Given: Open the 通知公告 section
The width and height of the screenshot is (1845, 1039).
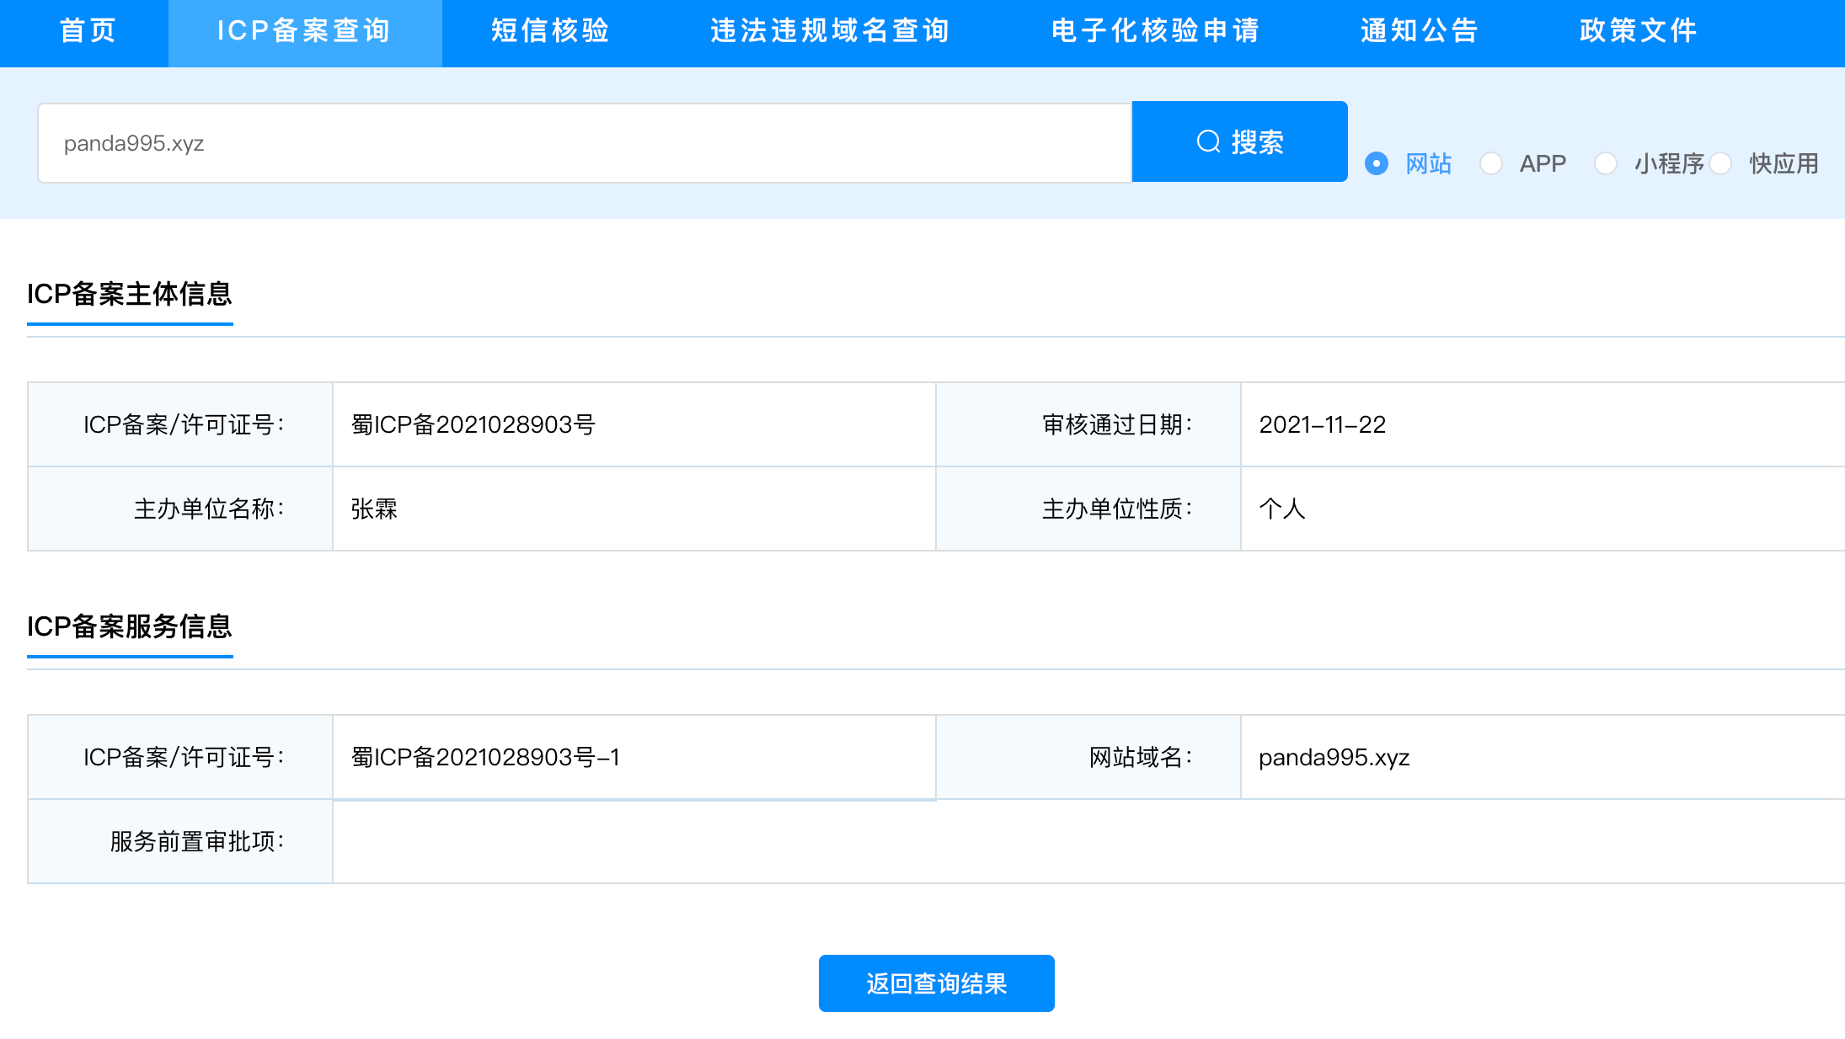Looking at the screenshot, I should point(1418,31).
